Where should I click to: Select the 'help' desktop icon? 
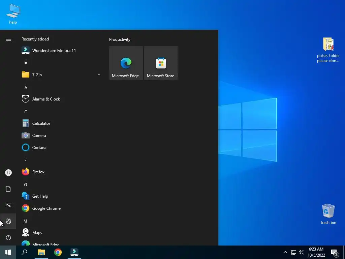click(13, 14)
